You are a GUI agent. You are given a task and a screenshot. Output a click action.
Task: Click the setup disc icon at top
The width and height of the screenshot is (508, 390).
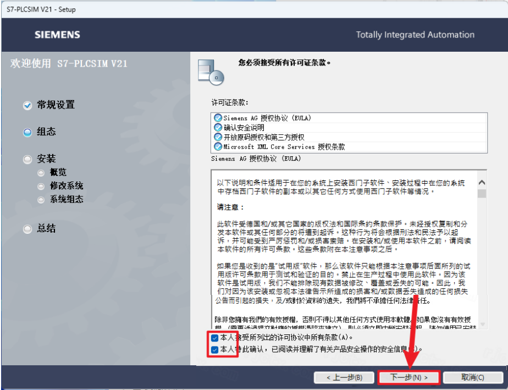(x=211, y=72)
